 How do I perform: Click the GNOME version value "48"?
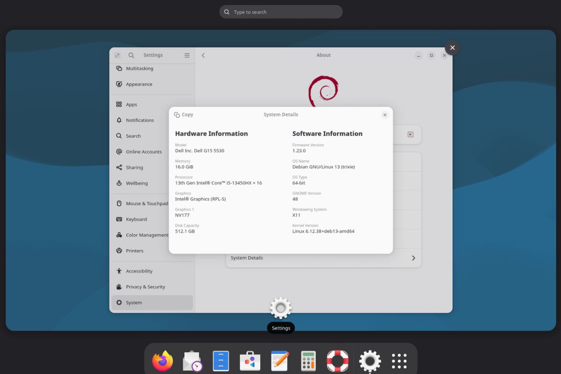click(x=295, y=199)
